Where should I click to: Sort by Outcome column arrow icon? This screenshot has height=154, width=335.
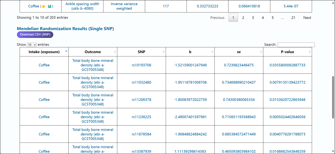pyautogui.click(x=115, y=52)
